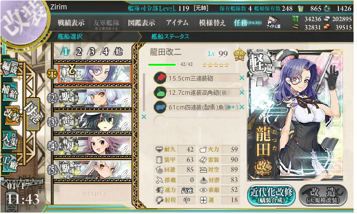Open the 任務 quest menu
Image resolution: width=357 pixels, height=214 pixels.
(248, 23)
